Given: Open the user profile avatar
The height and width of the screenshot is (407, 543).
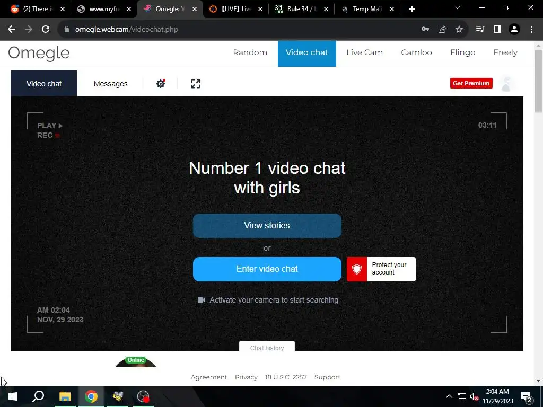Looking at the screenshot, I should (506, 84).
